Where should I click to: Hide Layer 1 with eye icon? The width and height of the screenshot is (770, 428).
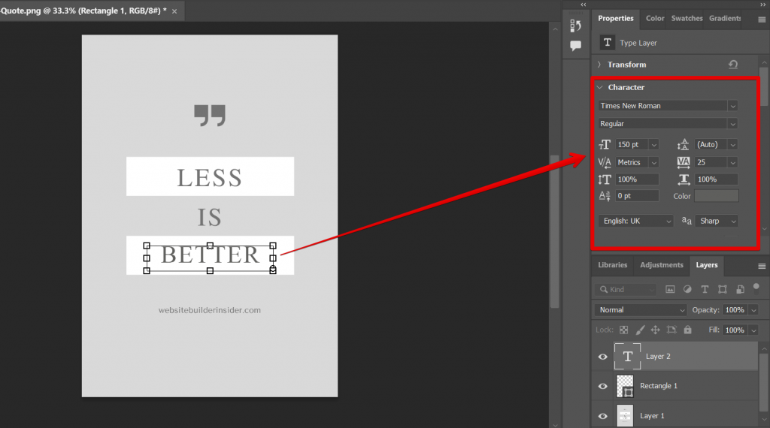pos(602,416)
